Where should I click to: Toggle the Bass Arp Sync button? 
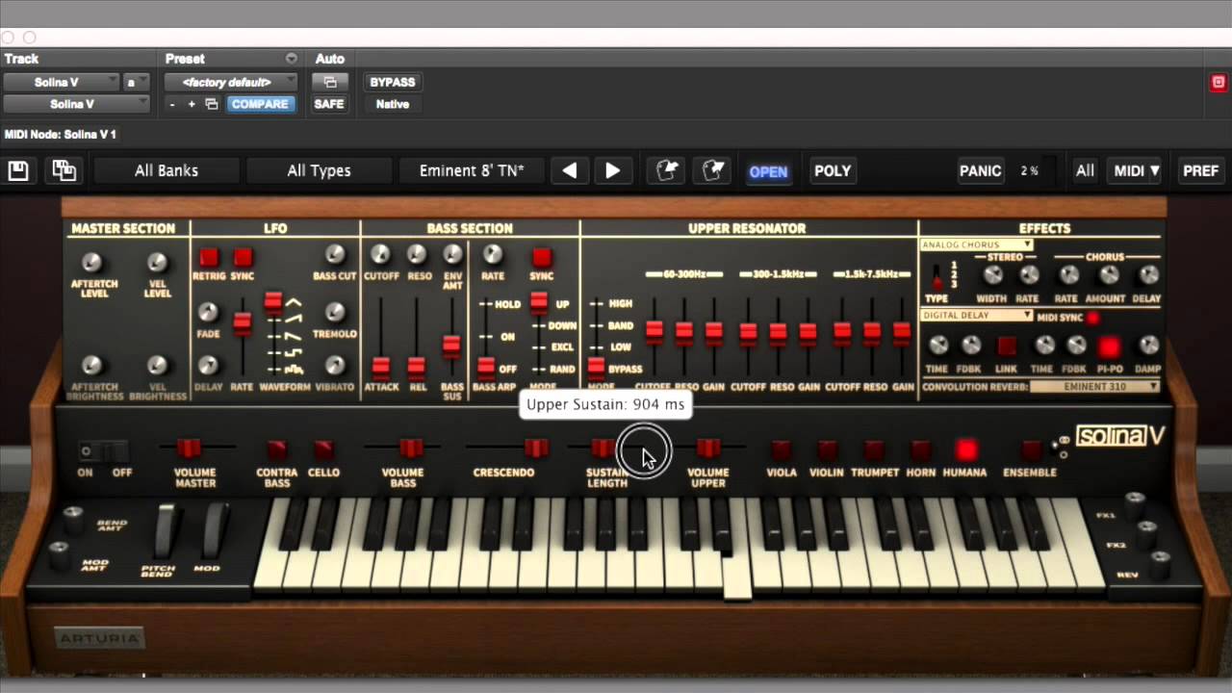coord(542,258)
